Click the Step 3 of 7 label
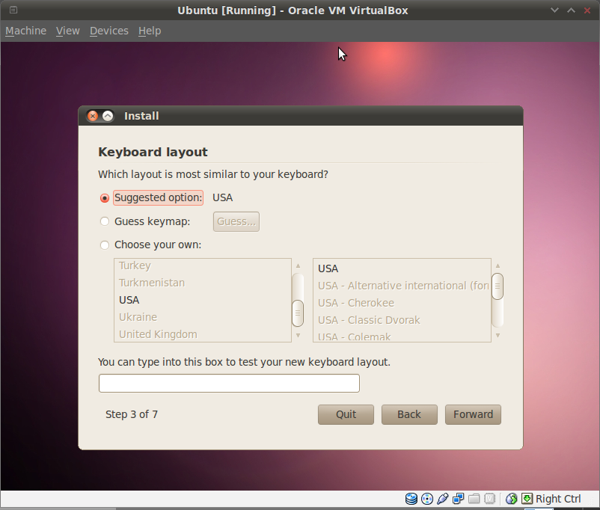This screenshot has height=510, width=600. tap(132, 414)
